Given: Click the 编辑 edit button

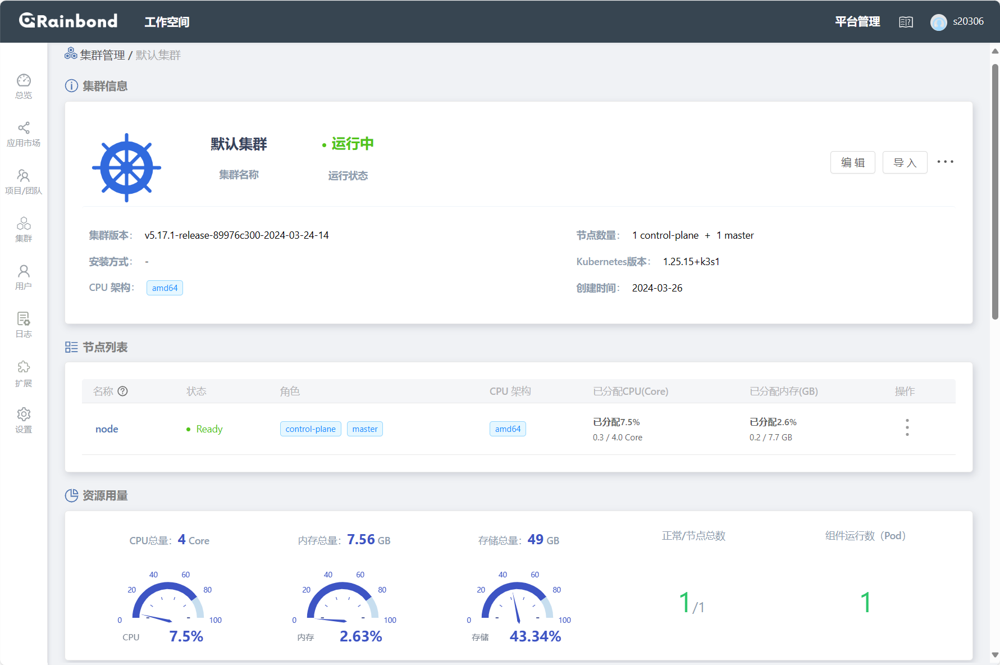Looking at the screenshot, I should [852, 162].
